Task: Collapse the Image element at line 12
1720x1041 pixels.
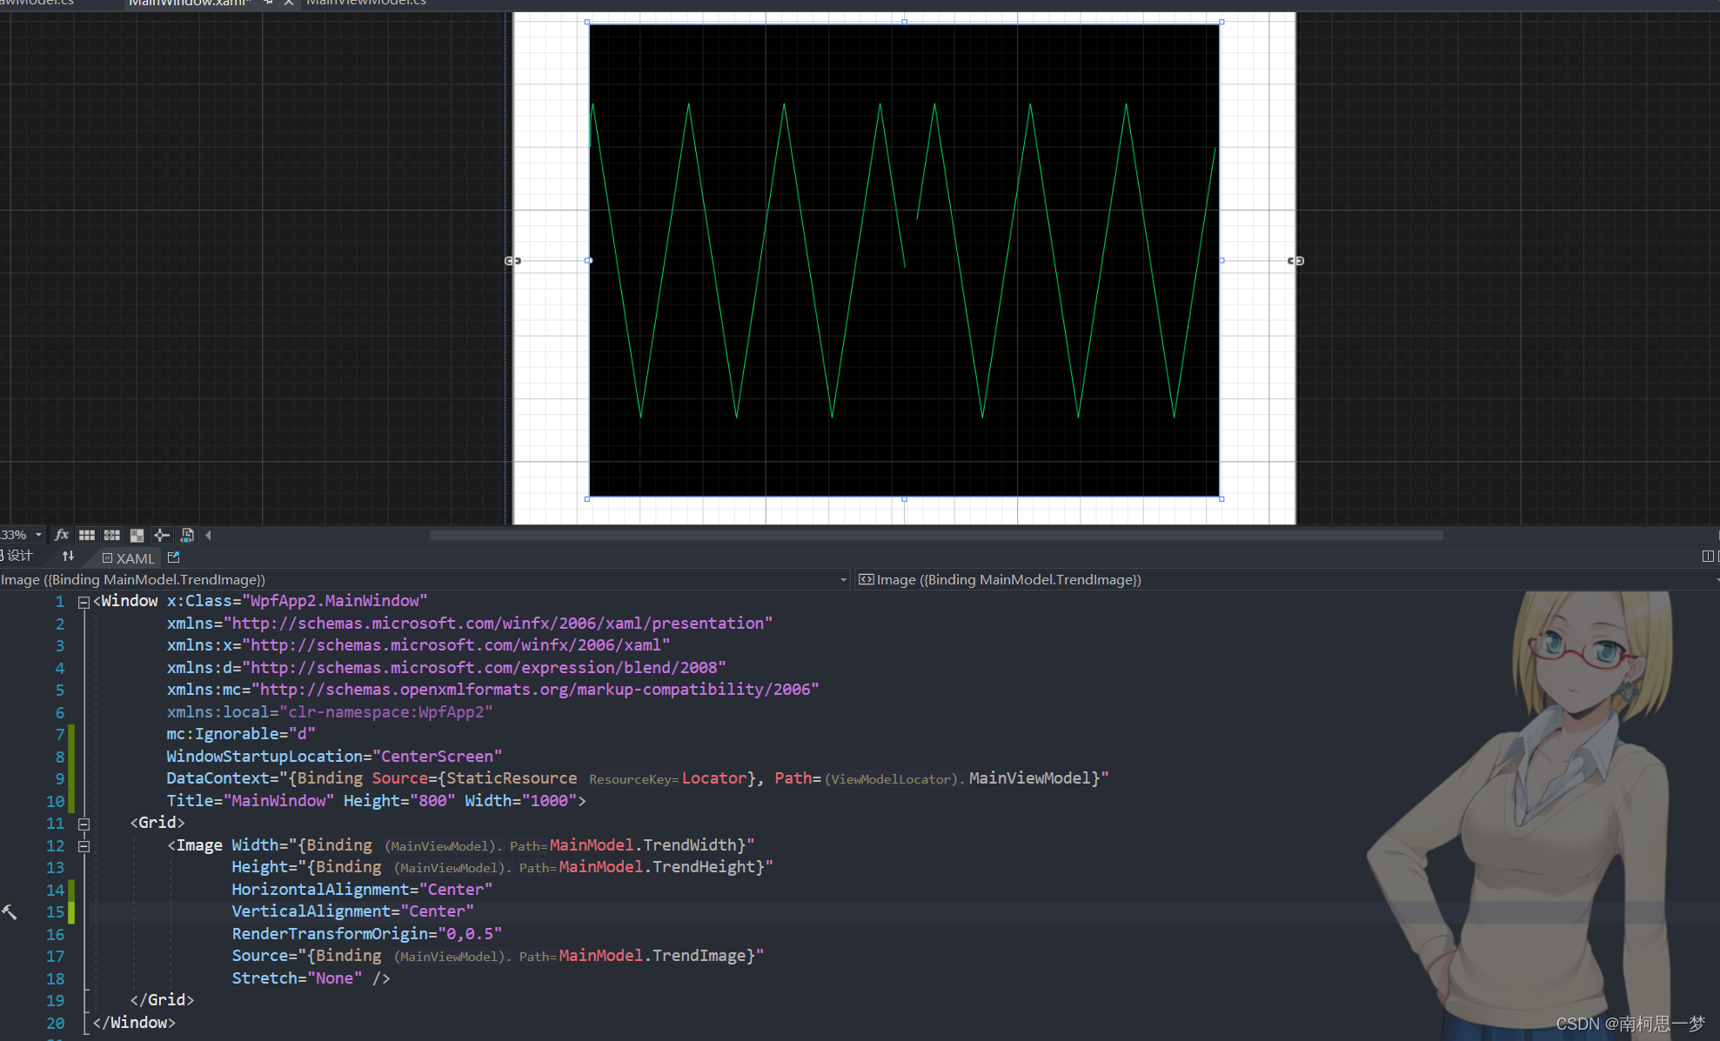Action: (84, 845)
